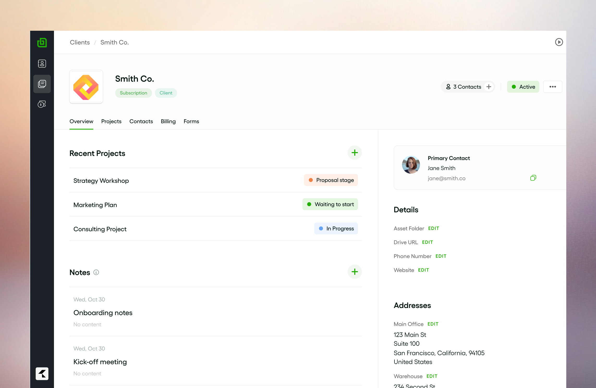This screenshot has width=596, height=388.
Task: Click the Clients breadcrumb link
Action: 80,42
